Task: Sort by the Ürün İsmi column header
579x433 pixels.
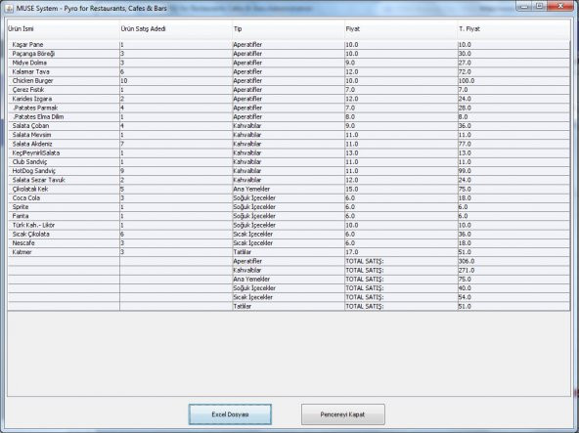Action: [64, 28]
